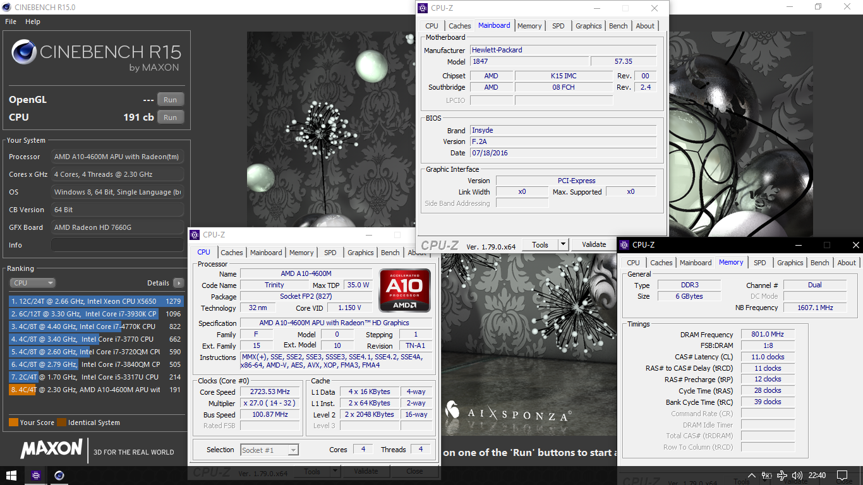This screenshot has width=863, height=485.
Task: Select the Intel Xeon X5650 ranking row
Action: 96,301
